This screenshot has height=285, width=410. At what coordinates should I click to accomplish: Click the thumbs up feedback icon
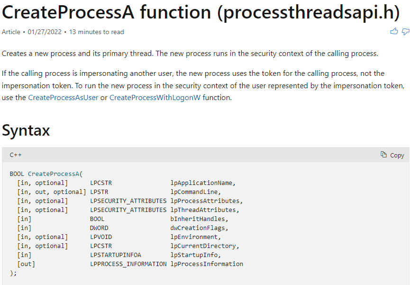coord(394,31)
